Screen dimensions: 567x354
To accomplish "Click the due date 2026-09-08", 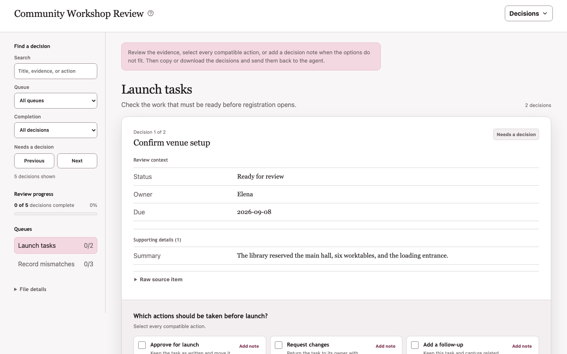I will tap(254, 212).
